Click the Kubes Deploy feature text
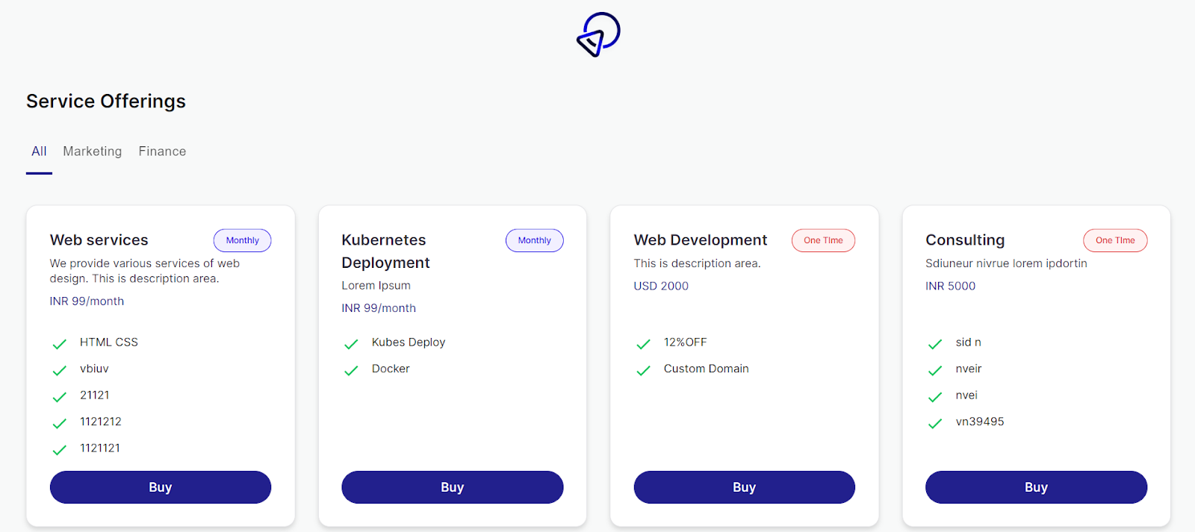The height and width of the screenshot is (532, 1195). click(x=409, y=342)
